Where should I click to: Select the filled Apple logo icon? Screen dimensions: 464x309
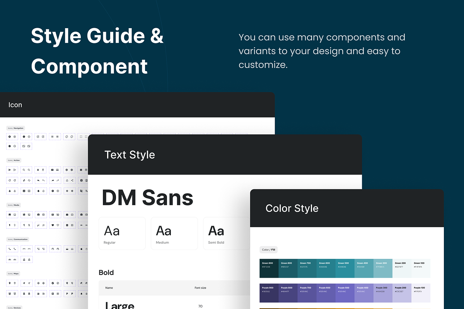(x=81, y=249)
